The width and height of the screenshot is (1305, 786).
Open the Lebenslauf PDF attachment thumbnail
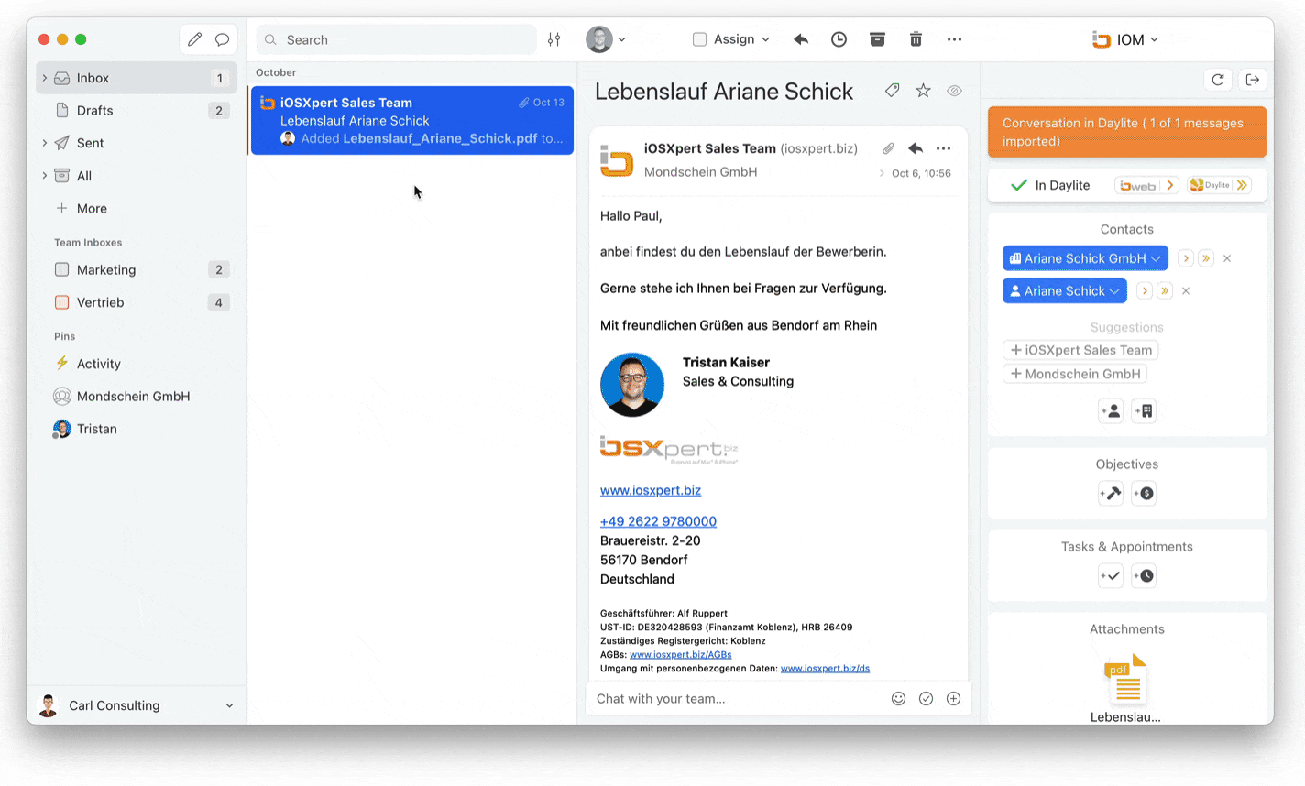click(x=1125, y=680)
